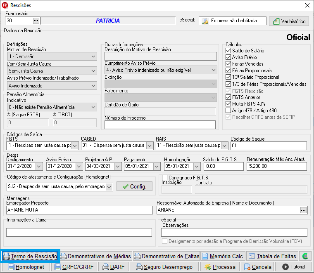The width and height of the screenshot is (314, 273).
Task: Open Termo de Rescisão printout
Action: tap(30, 256)
